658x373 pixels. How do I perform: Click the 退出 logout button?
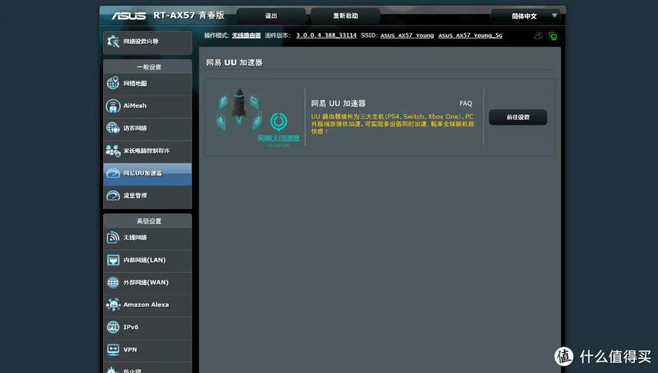[271, 16]
